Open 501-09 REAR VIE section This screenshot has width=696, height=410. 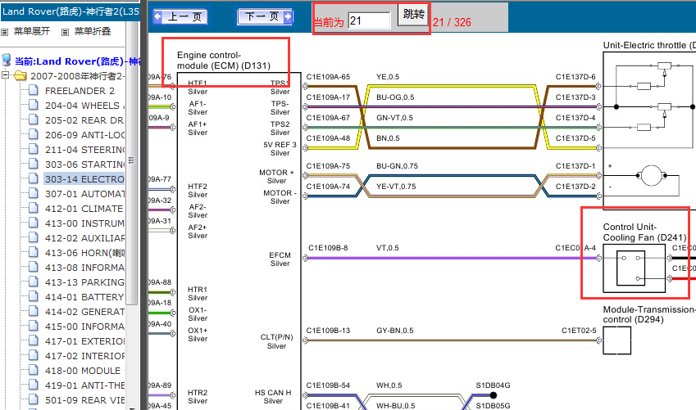84,400
